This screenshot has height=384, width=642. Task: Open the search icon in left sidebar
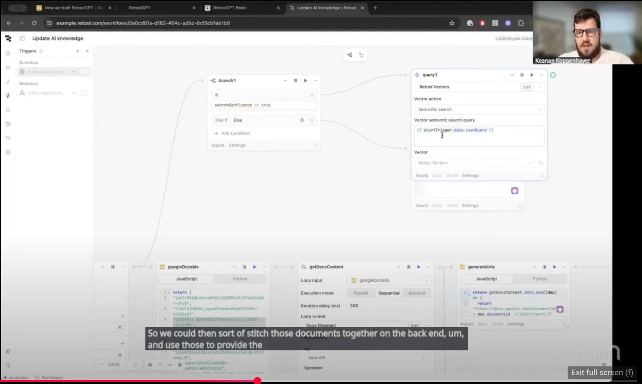8,110
